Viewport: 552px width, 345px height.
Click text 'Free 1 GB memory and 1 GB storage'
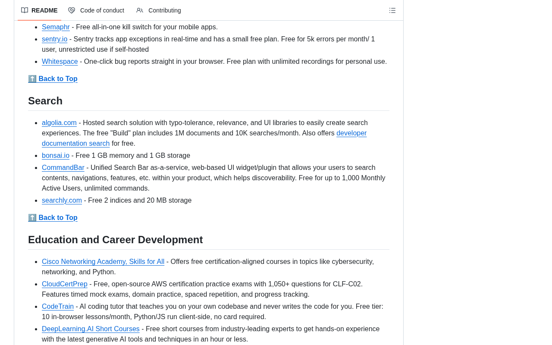[x=133, y=156]
